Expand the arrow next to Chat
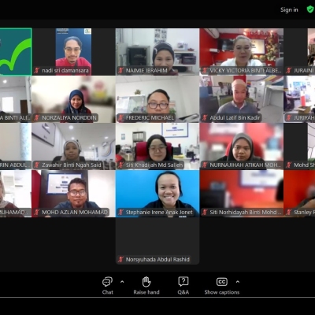 [x=122, y=282]
